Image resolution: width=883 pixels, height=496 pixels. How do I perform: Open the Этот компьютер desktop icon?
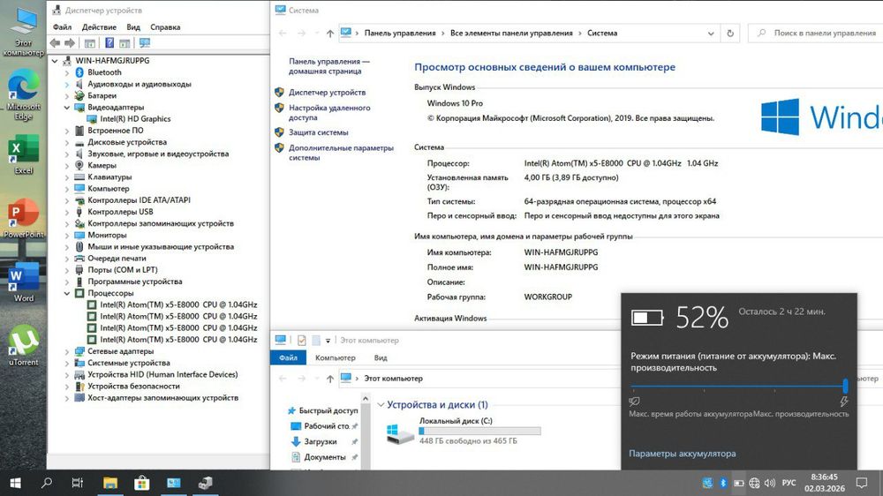tap(24, 32)
